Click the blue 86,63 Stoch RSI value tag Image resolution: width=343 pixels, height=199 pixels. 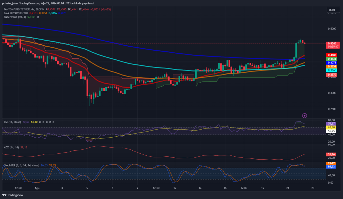pyautogui.click(x=332, y=166)
